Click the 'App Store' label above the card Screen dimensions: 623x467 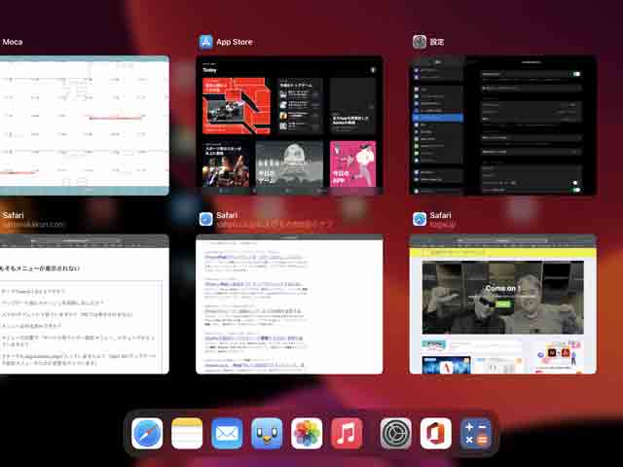coord(235,42)
